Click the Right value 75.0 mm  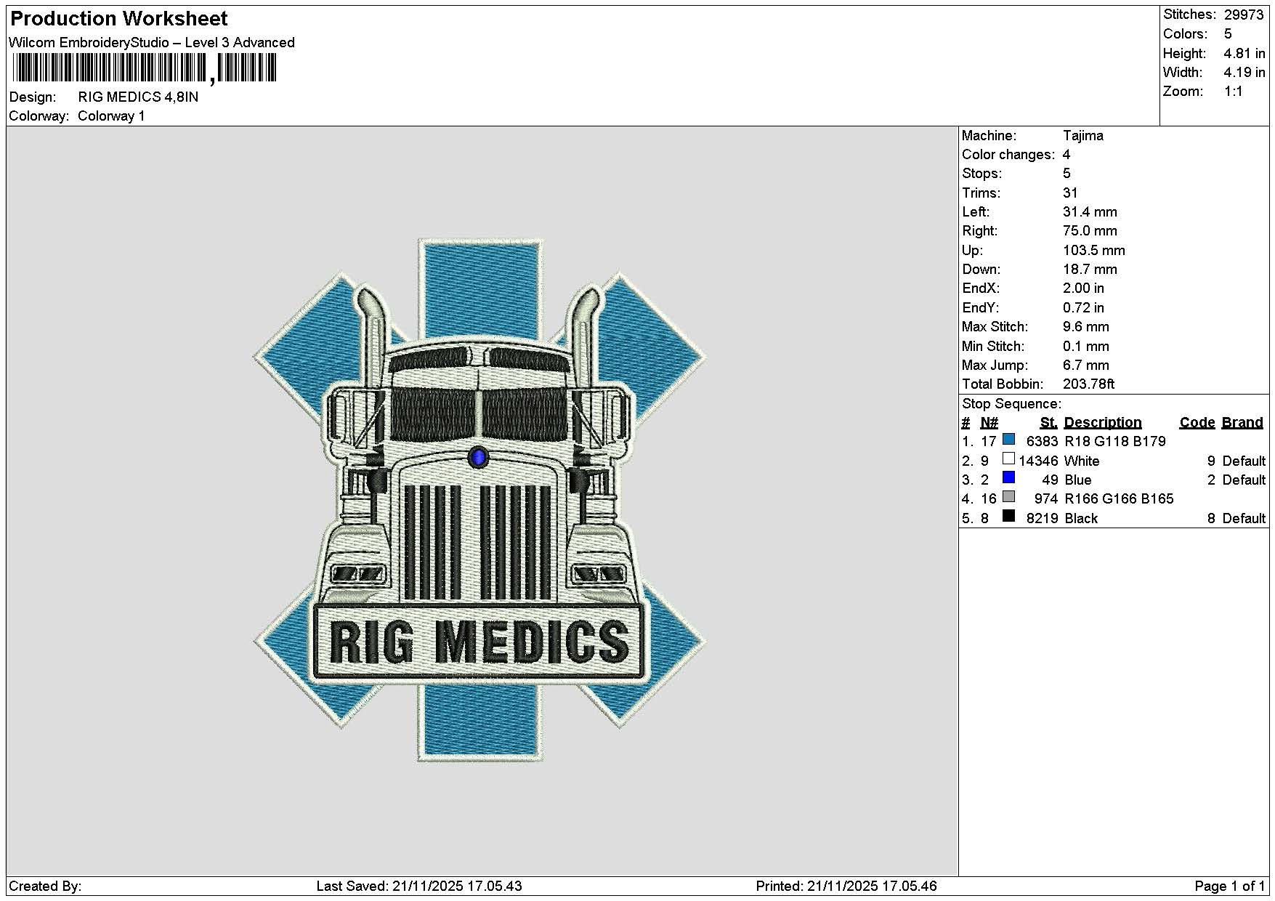(1090, 230)
